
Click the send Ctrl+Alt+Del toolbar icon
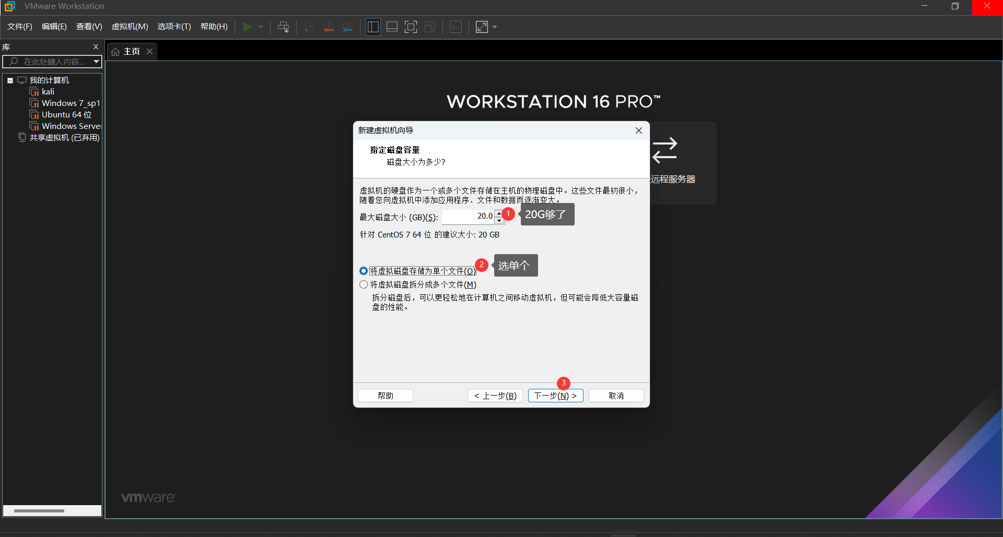tap(284, 27)
